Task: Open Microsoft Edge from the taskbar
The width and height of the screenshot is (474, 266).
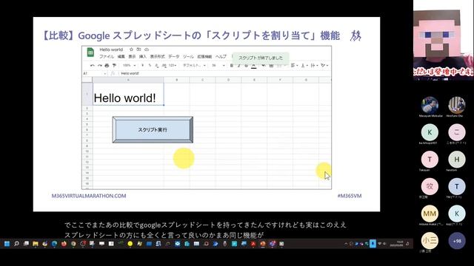Action: click(54, 244)
